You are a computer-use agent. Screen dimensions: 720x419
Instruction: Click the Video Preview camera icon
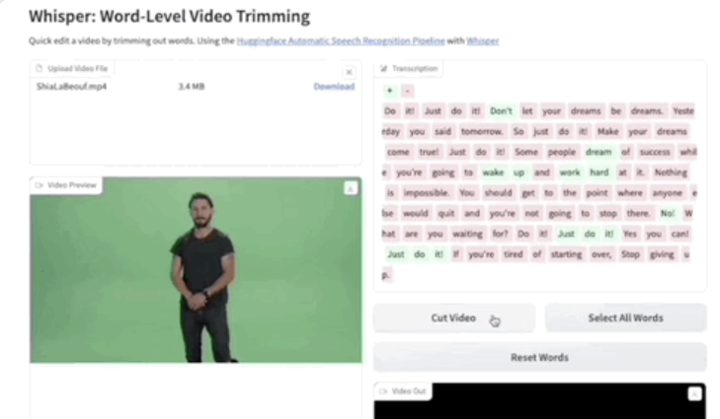(40, 184)
